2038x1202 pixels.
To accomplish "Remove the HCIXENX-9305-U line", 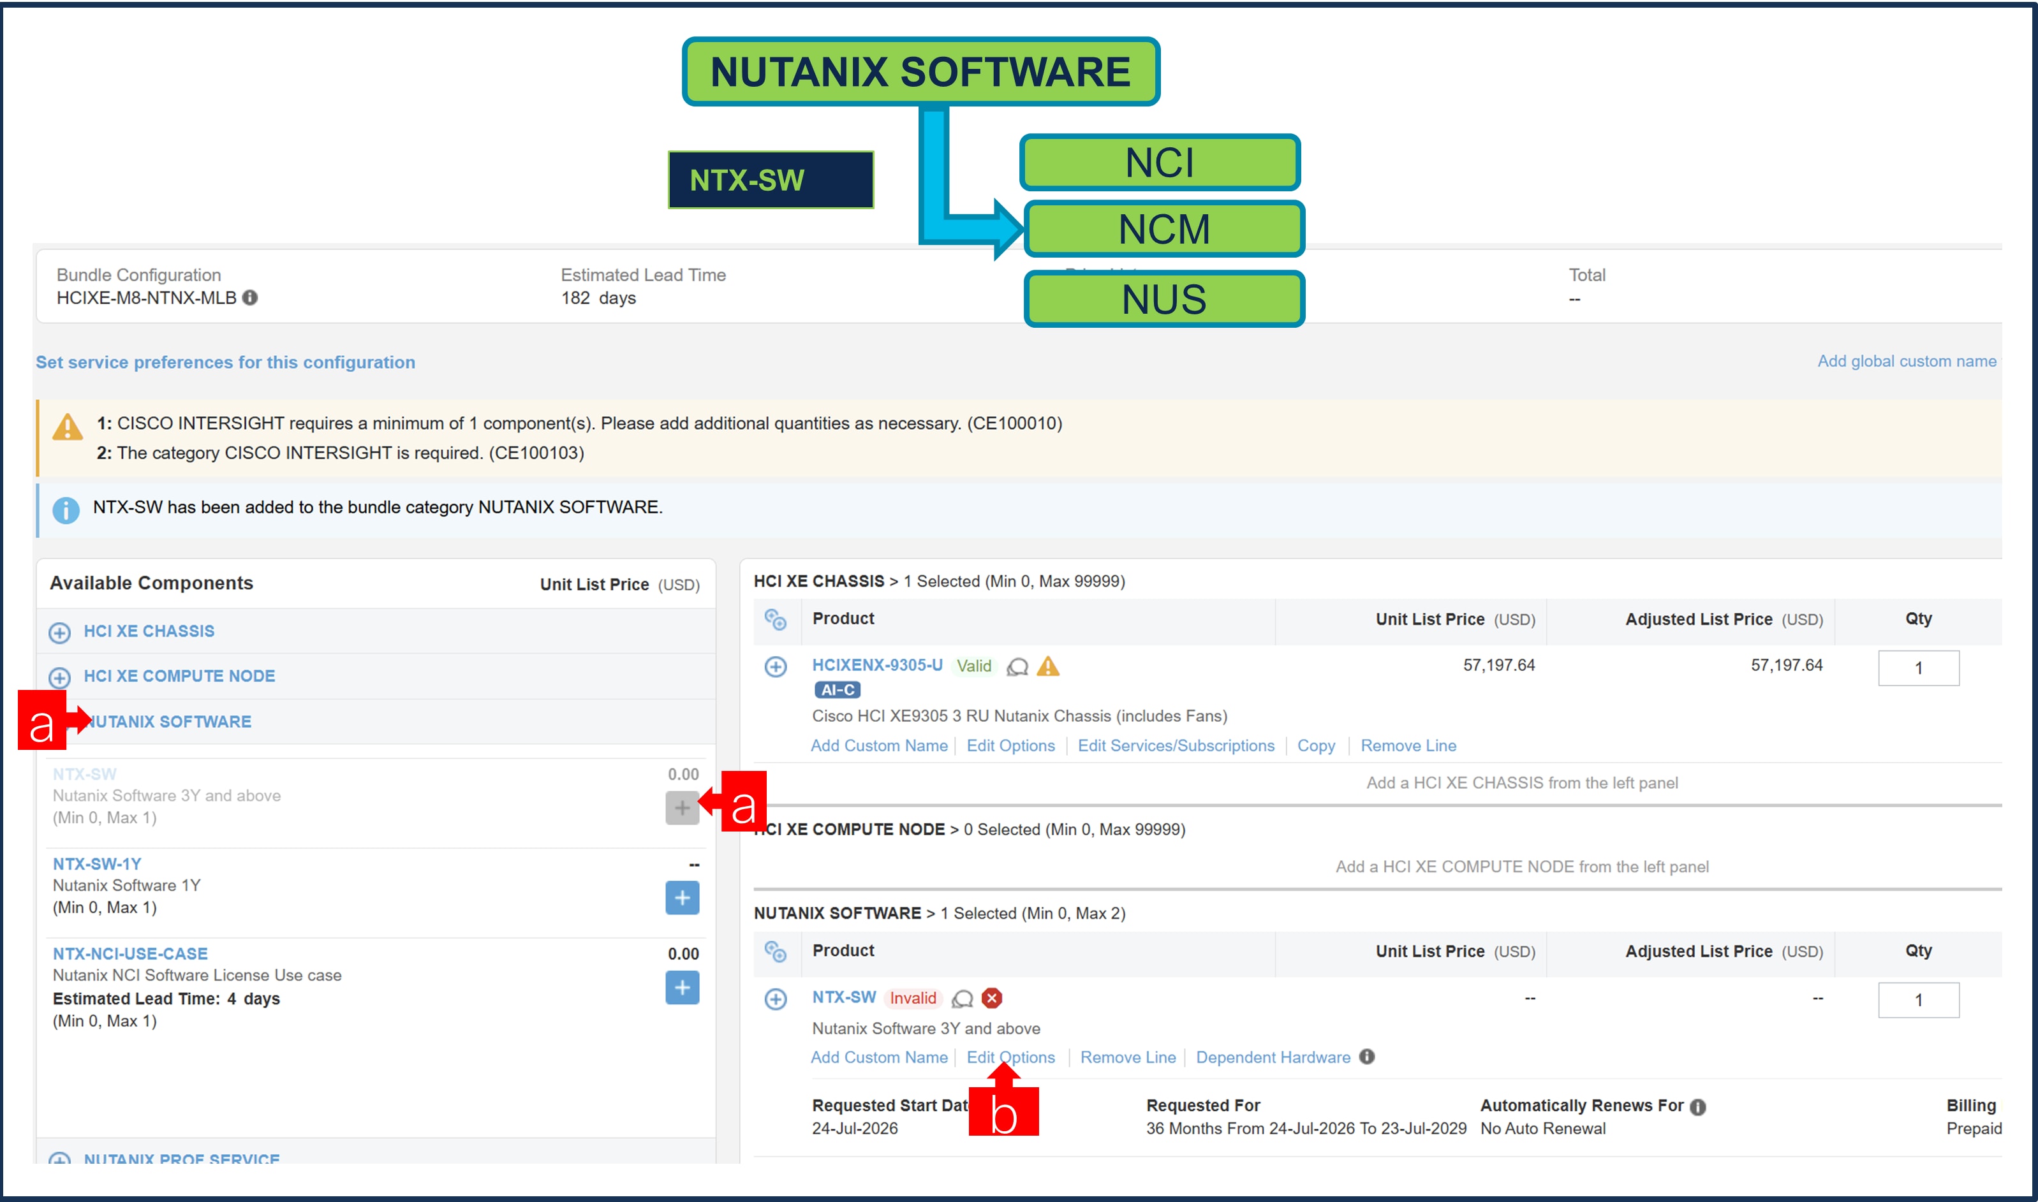I will (x=1408, y=745).
